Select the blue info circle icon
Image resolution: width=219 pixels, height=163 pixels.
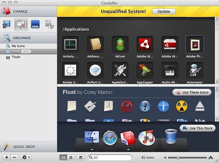pos(163,106)
